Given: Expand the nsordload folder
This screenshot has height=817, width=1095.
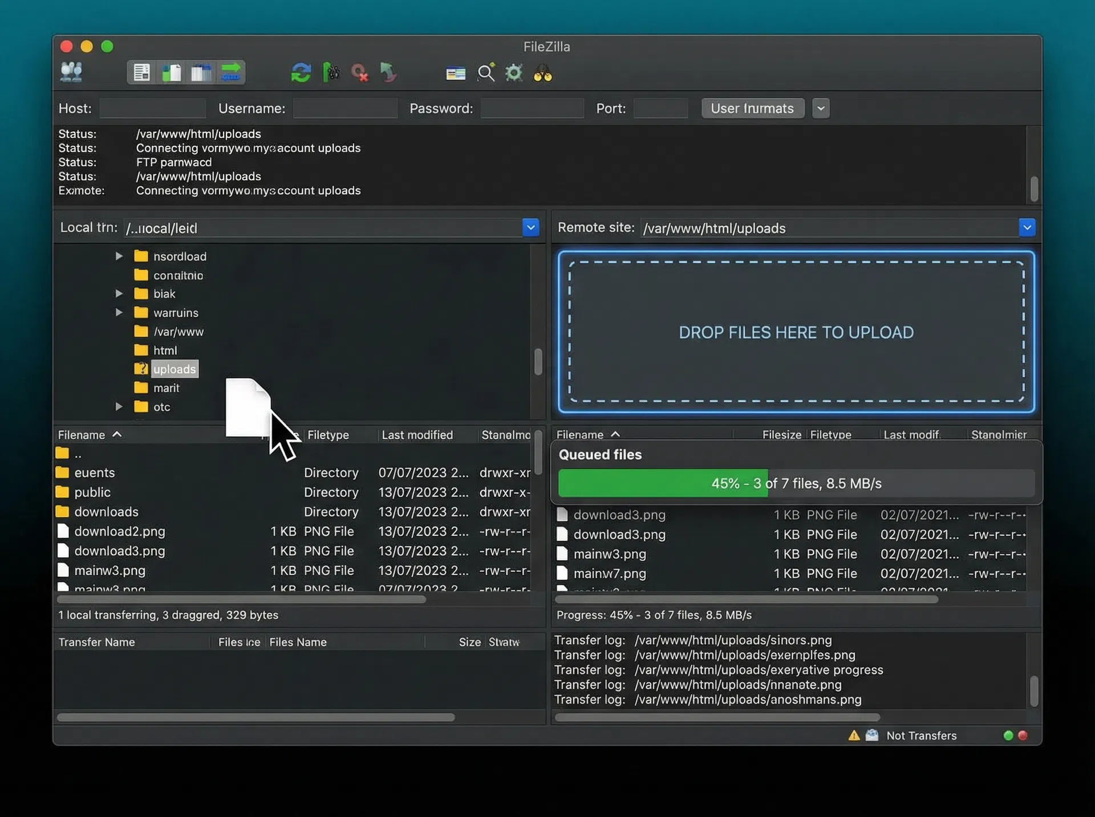Looking at the screenshot, I should tap(119, 256).
